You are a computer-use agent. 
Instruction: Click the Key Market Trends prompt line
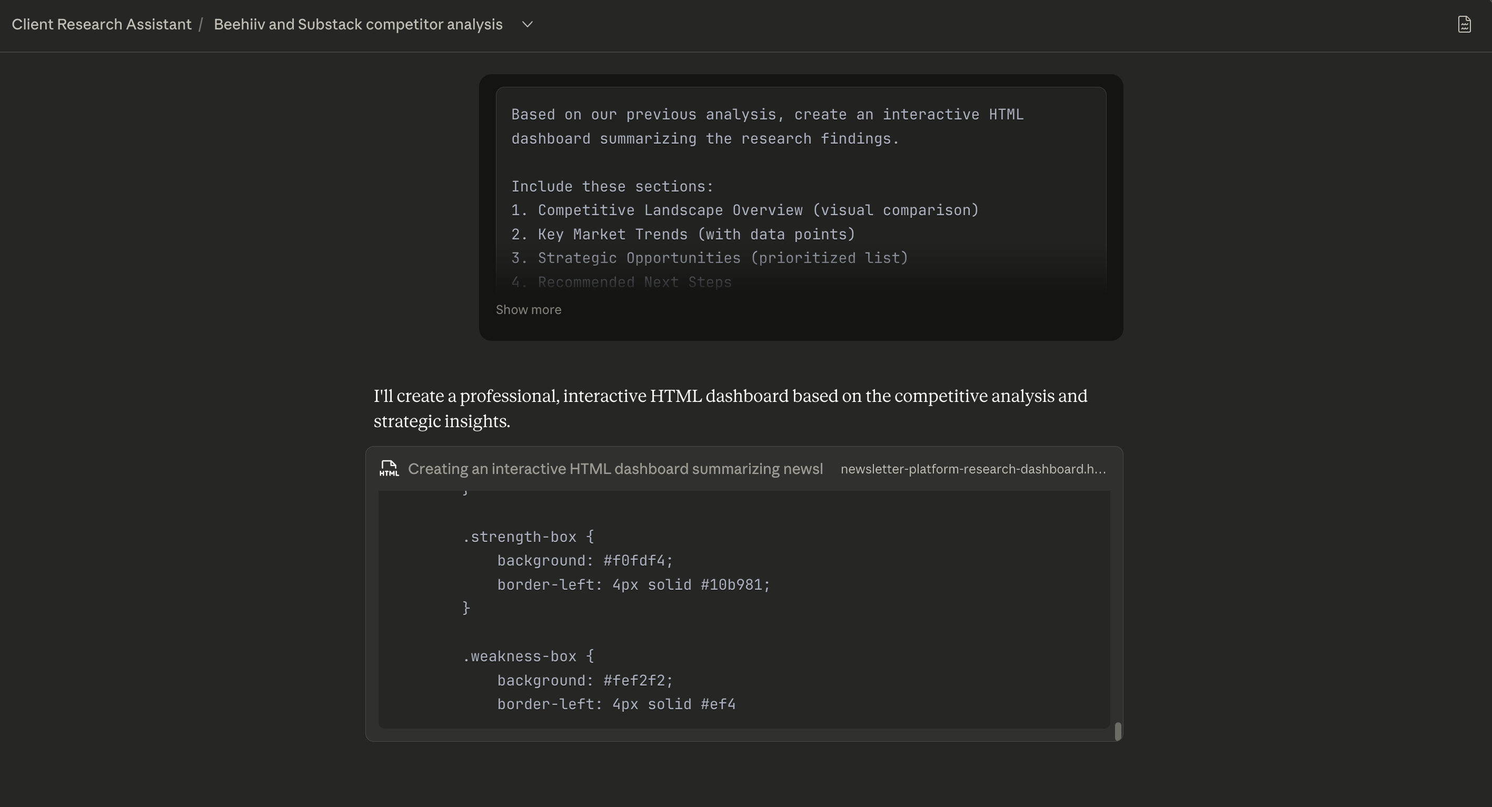pos(683,235)
